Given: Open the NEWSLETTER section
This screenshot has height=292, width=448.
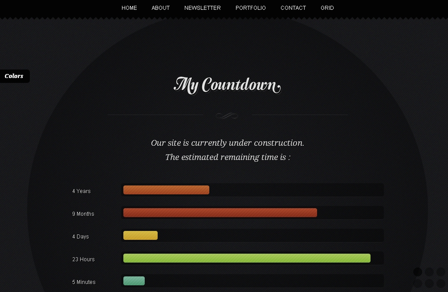Looking at the screenshot, I should [202, 8].
